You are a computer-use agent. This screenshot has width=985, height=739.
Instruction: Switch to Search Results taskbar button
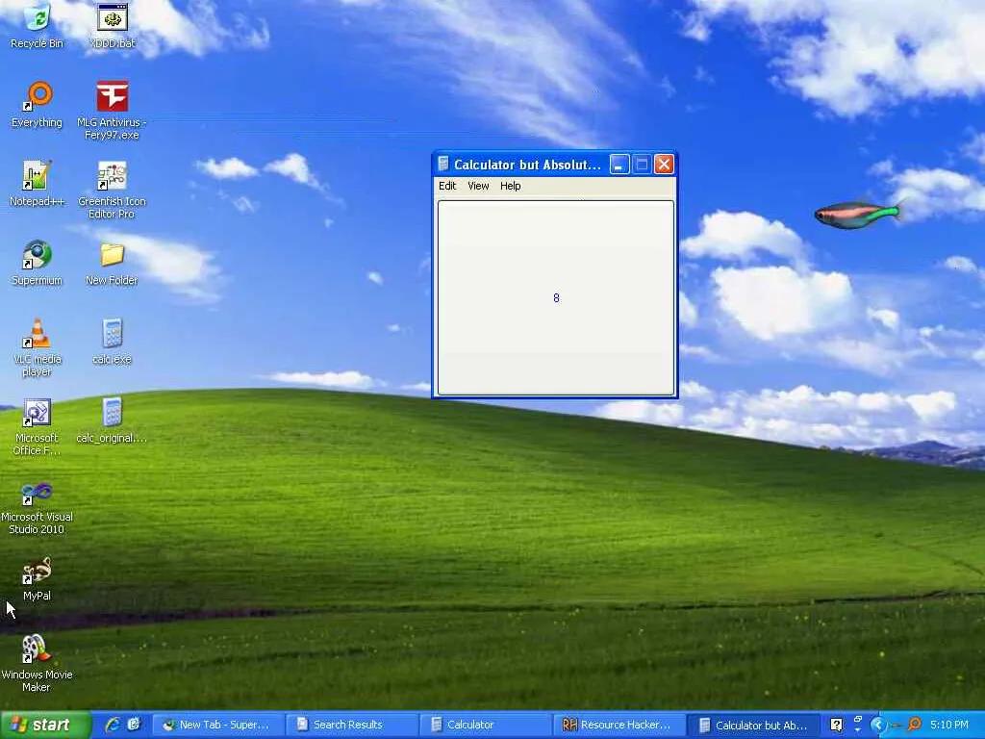tap(350, 725)
